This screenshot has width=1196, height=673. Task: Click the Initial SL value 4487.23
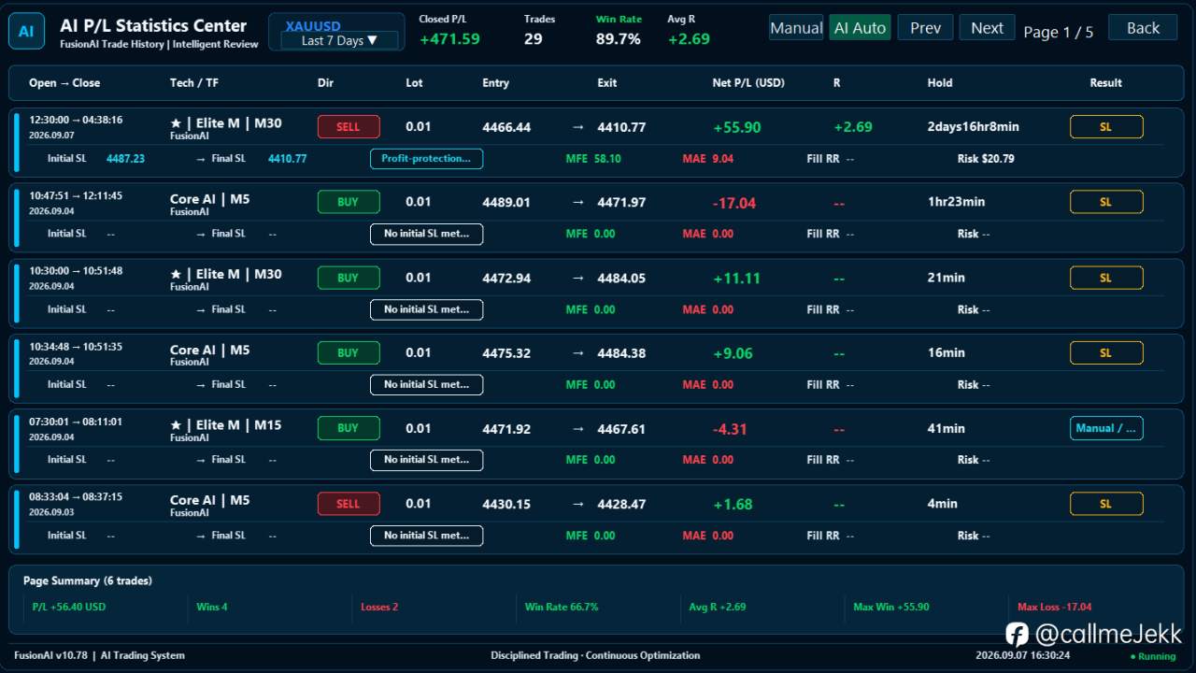click(x=125, y=159)
